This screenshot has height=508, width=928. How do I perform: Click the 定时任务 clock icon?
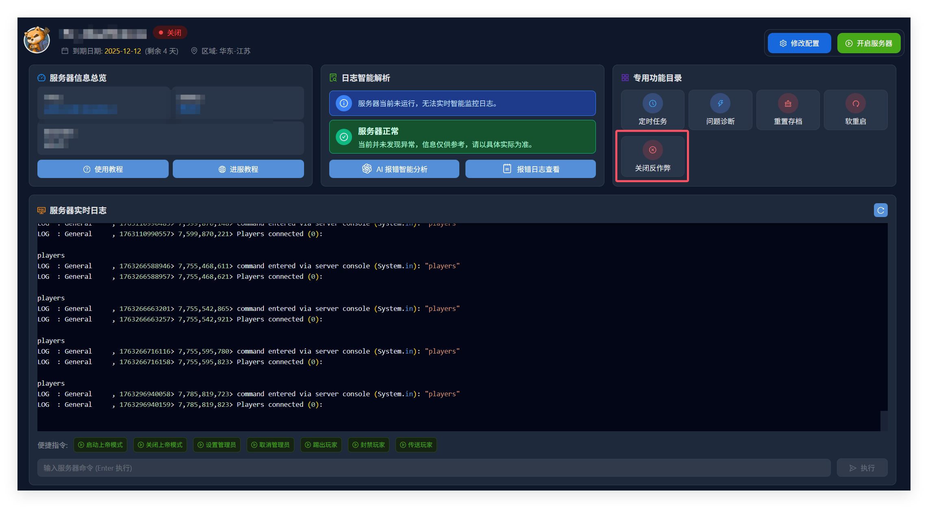tap(652, 104)
